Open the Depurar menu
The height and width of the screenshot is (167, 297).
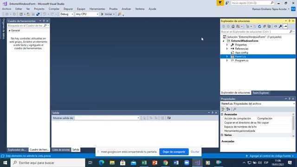68,9
